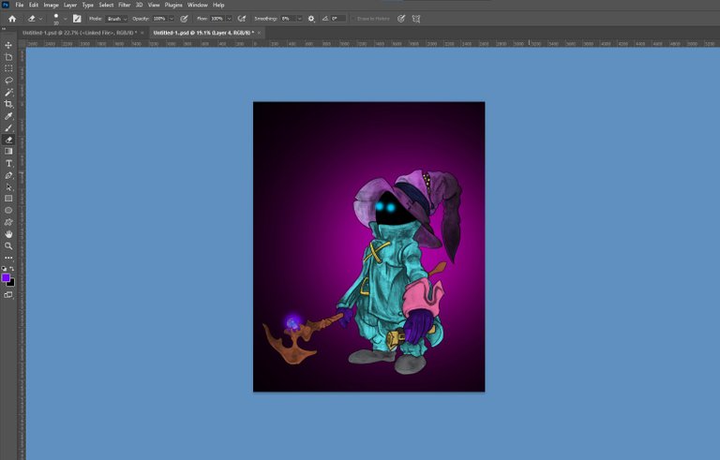Click the purple foreground color swatch
This screenshot has width=720, height=460.
(6, 277)
